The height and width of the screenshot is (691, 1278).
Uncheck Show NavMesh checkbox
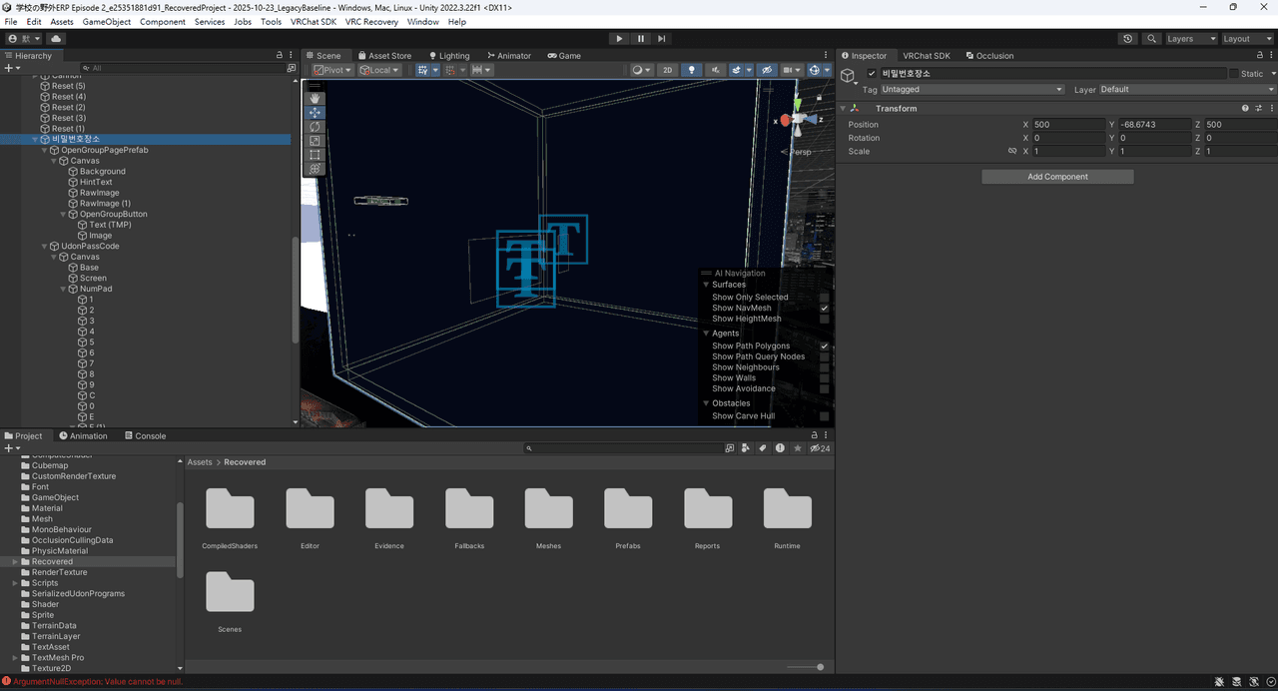[825, 309]
